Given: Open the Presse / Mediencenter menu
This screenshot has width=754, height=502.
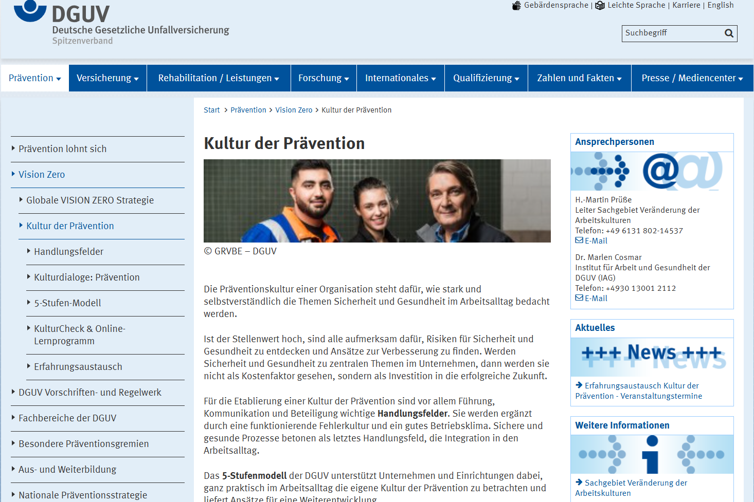Looking at the screenshot, I should pyautogui.click(x=692, y=78).
